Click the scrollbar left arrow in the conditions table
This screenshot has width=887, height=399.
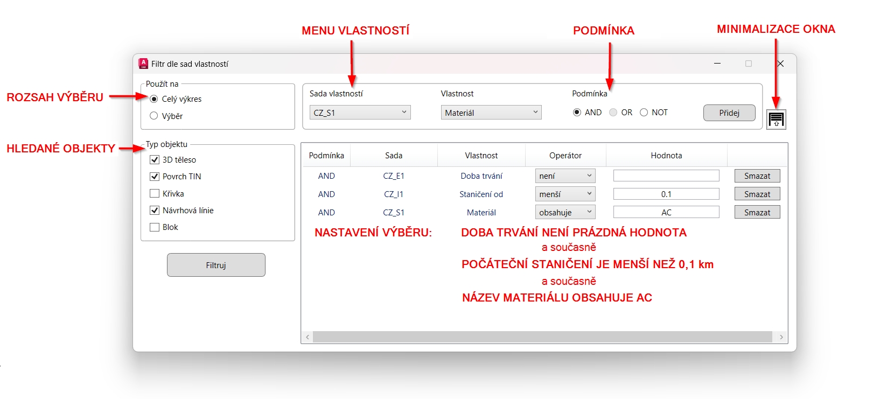[x=308, y=337]
